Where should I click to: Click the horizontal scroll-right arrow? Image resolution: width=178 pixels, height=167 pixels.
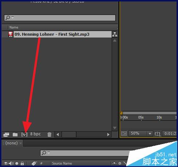[x=108, y=135]
